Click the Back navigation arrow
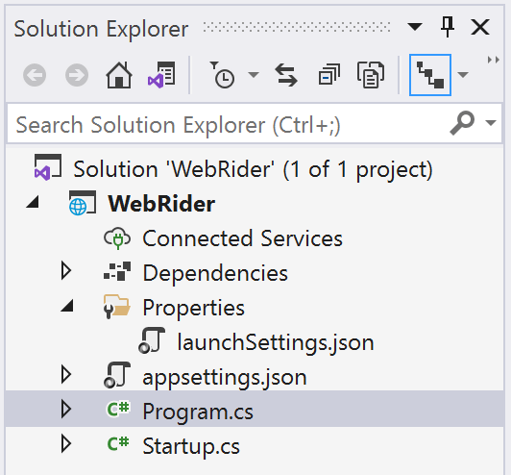 pyautogui.click(x=35, y=75)
